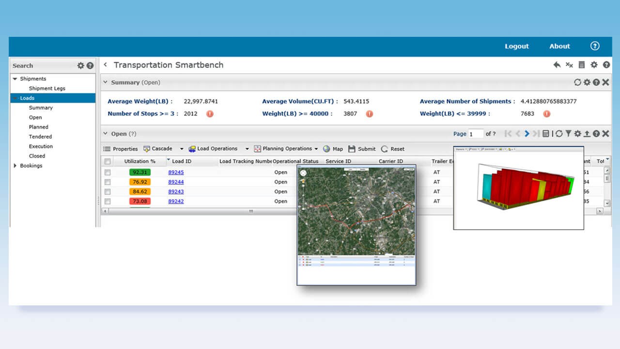The height and width of the screenshot is (349, 620).
Task: Click the Reset icon in the Open toolbar
Action: click(385, 149)
